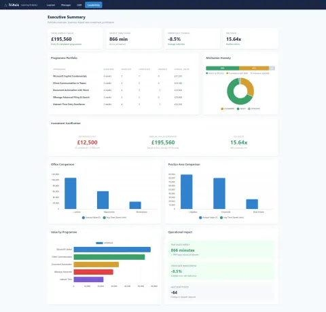Click the Executive Summary heading

pyautogui.click(x=67, y=17)
